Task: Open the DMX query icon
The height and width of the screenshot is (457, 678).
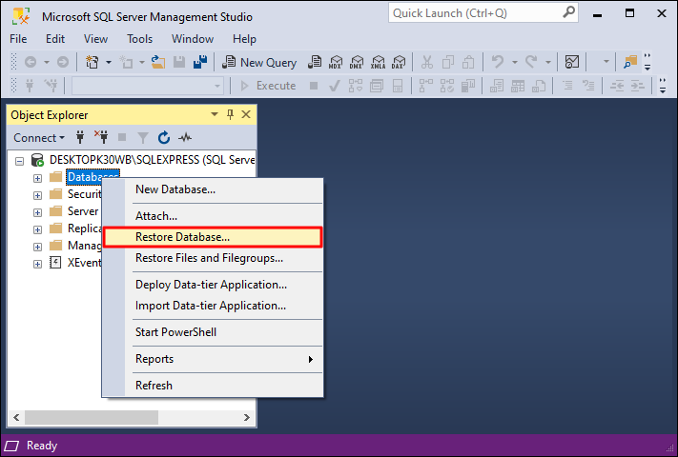Action: point(357,63)
